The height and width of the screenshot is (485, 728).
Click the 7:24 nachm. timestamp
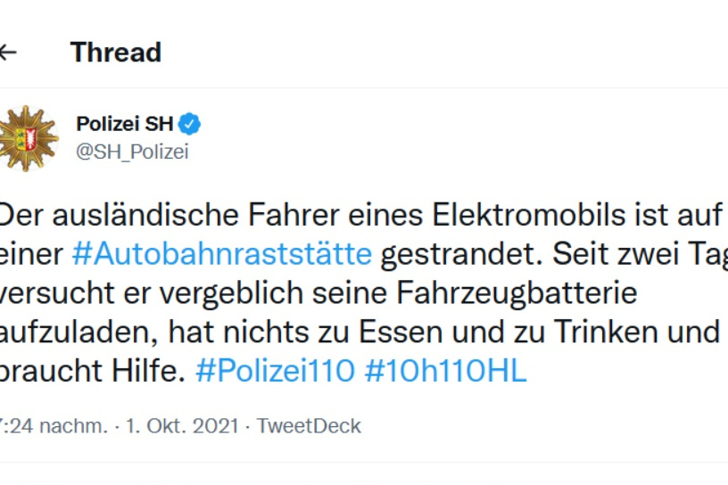(x=54, y=426)
